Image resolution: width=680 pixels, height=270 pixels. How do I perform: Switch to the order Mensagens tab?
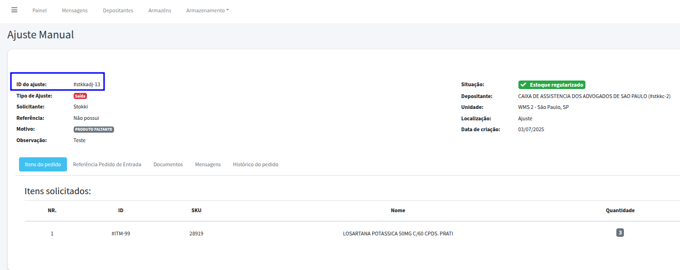coord(208,164)
